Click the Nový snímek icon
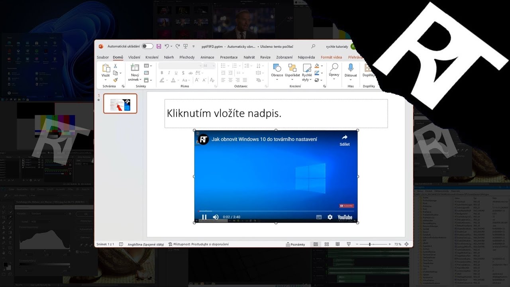Image resolution: width=510 pixels, height=287 pixels. pos(135,68)
